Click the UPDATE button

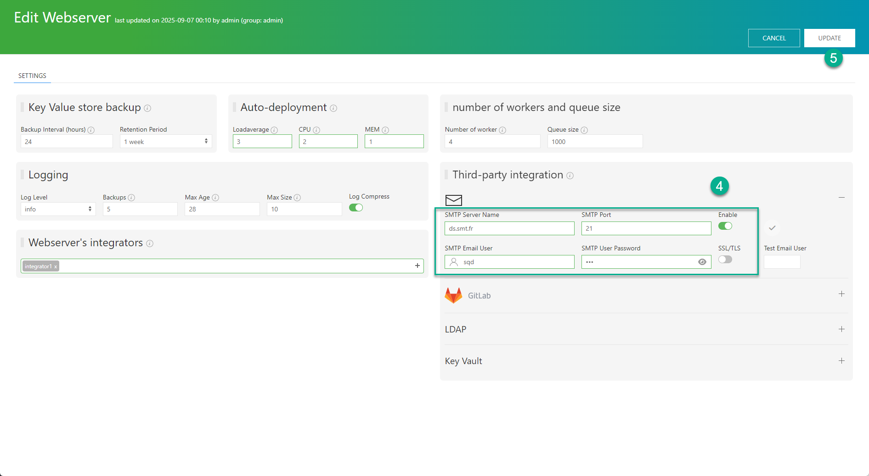(x=829, y=38)
